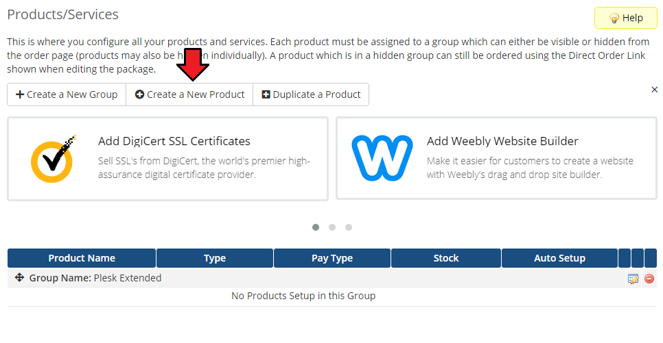Open the Help button
This screenshot has width=663, height=343.
626,18
